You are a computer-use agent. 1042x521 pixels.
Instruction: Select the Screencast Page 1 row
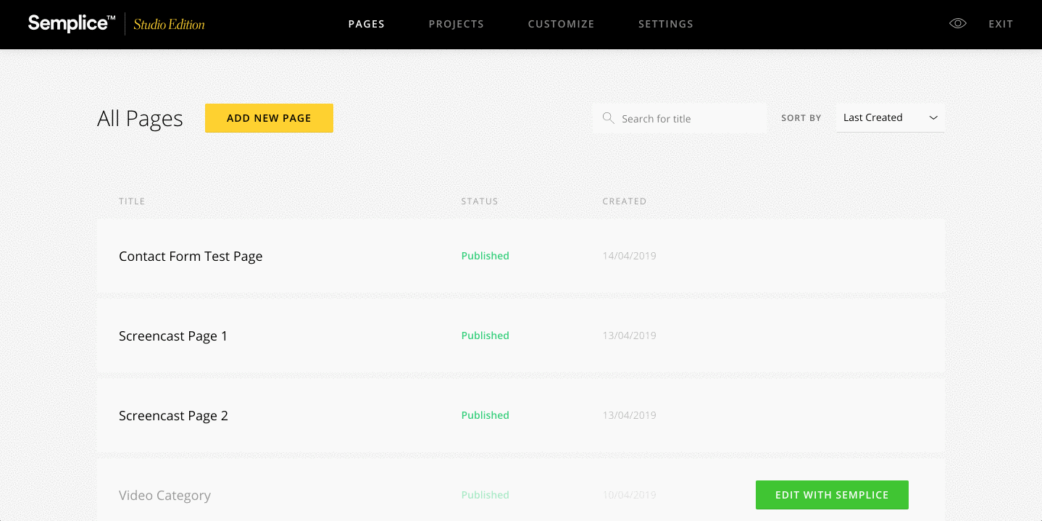click(x=173, y=336)
